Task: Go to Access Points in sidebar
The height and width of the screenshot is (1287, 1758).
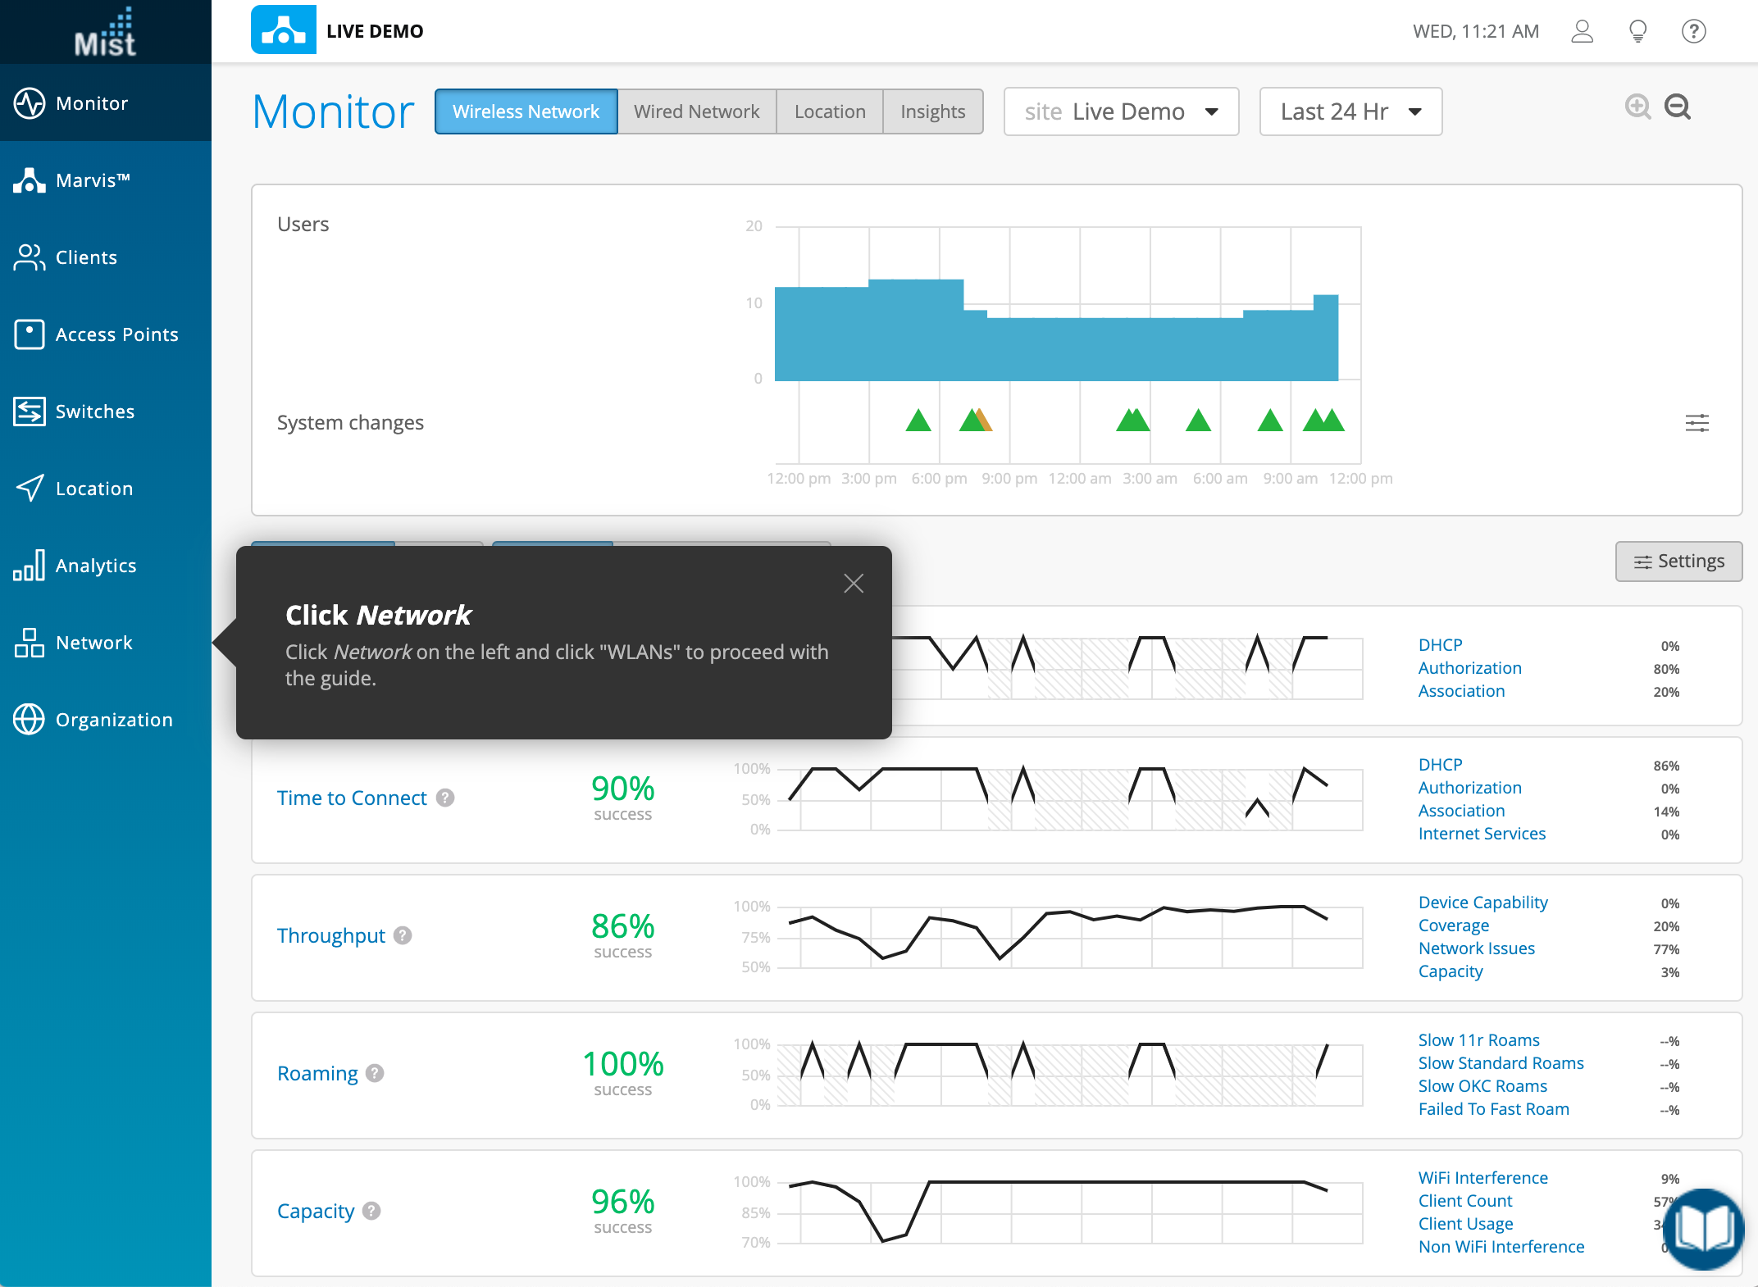Action: [116, 334]
